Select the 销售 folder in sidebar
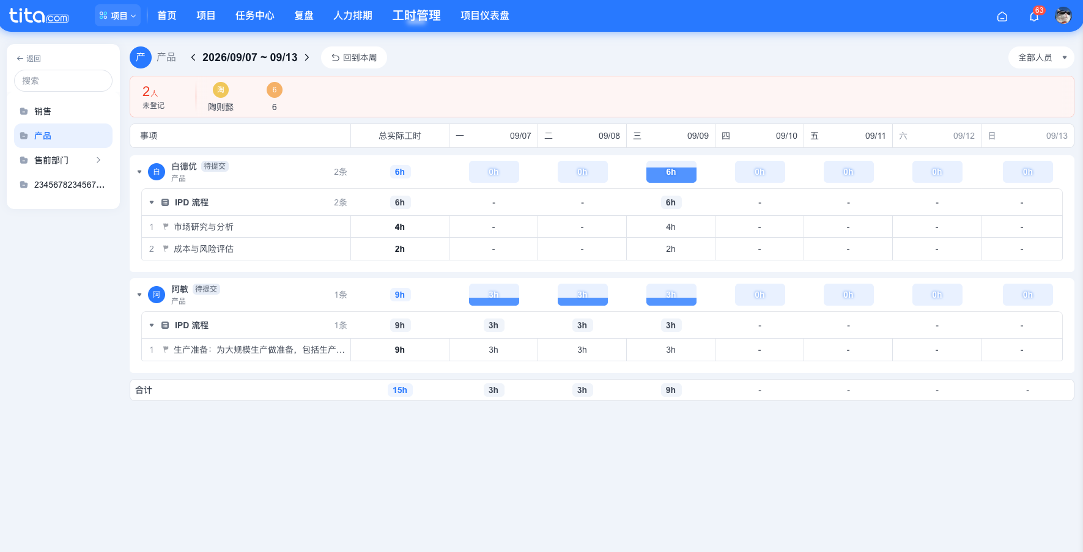Screen dimensions: 1083x552 (63, 111)
